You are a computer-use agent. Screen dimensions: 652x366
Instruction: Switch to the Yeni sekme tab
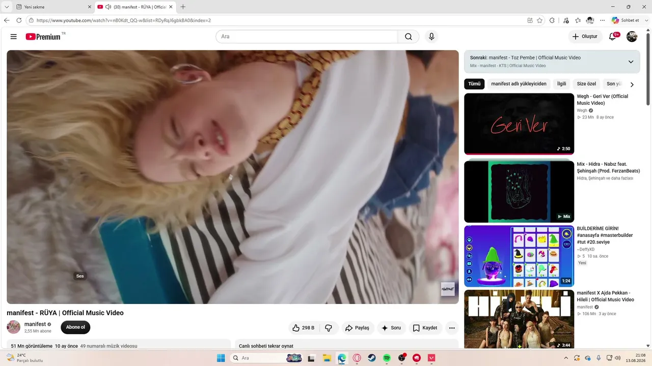53,7
